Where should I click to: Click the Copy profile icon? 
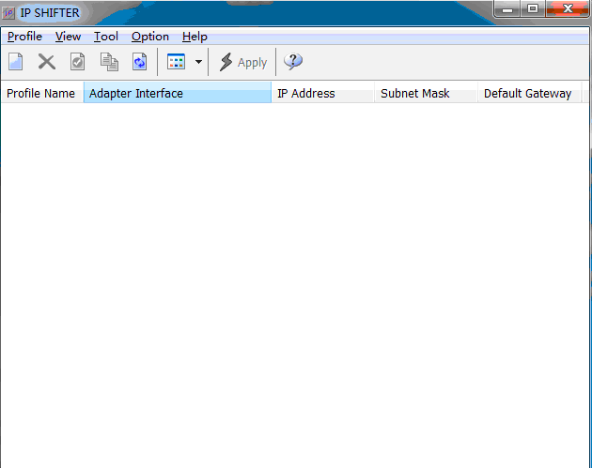[x=109, y=62]
